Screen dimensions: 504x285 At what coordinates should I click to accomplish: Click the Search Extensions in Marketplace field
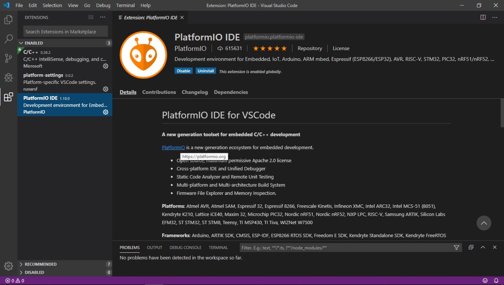tap(65, 32)
